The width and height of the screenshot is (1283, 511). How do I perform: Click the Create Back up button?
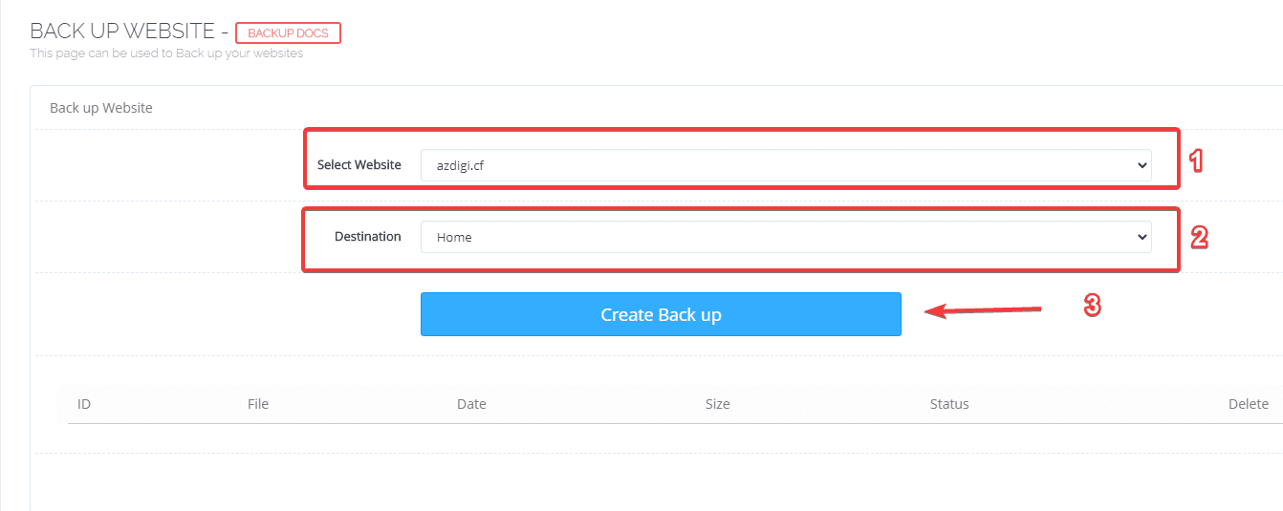[661, 314]
